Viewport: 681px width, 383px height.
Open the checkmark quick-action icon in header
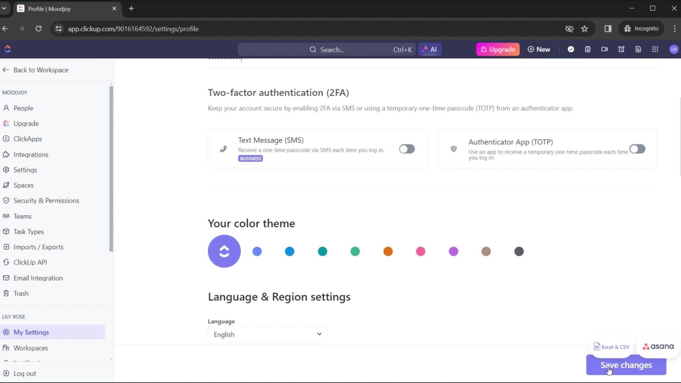tap(571, 49)
